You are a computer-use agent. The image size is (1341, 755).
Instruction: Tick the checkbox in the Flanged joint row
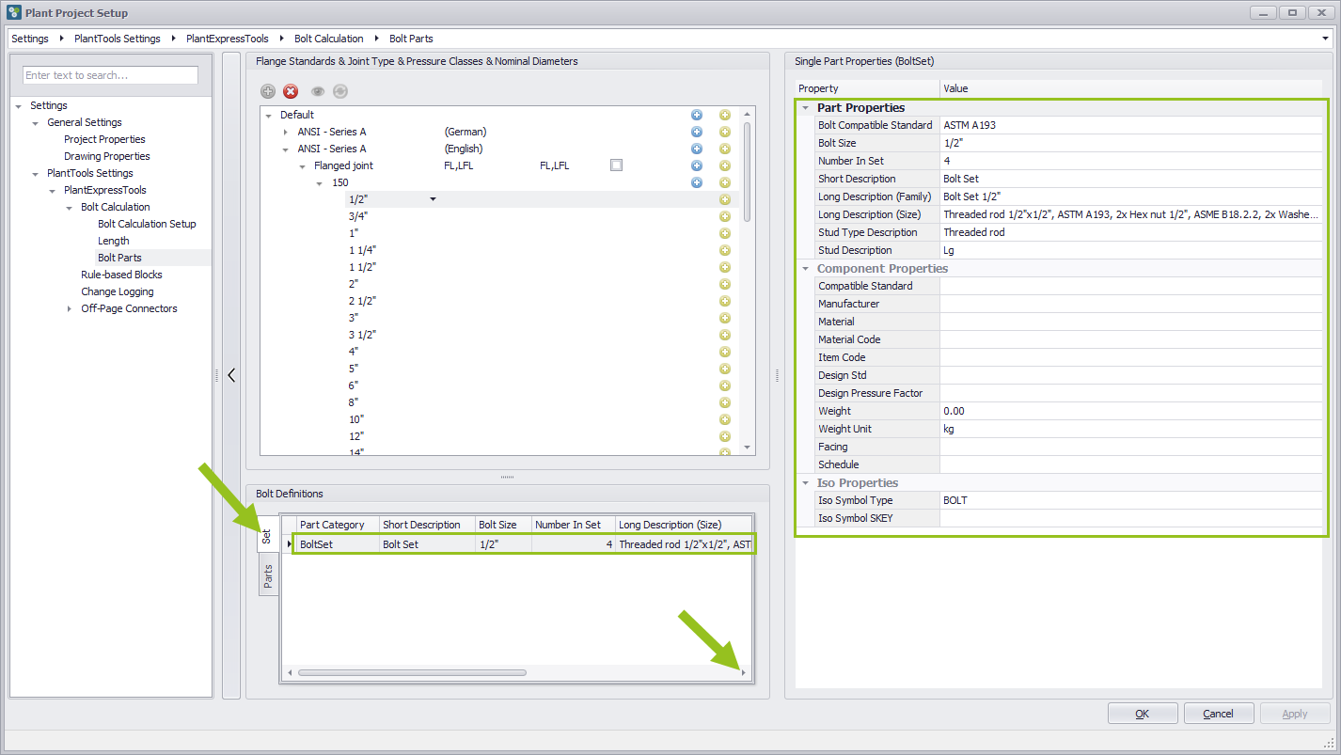(616, 165)
